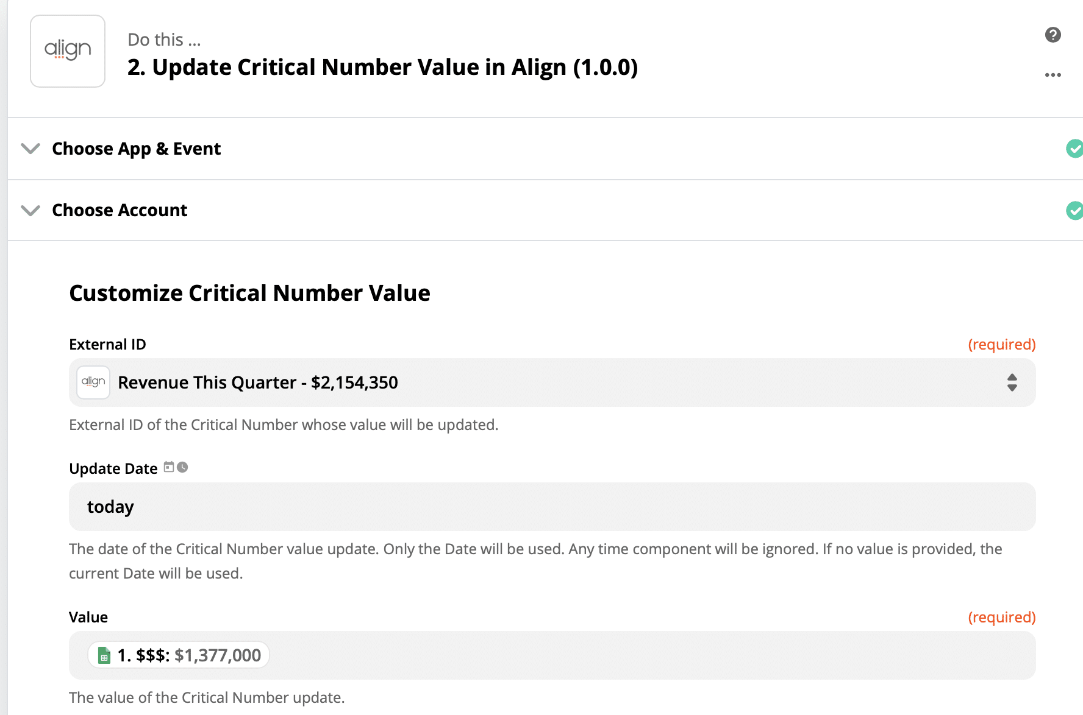Expand the Choose App & Event chevron
This screenshot has height=715, width=1083.
pyautogui.click(x=30, y=149)
